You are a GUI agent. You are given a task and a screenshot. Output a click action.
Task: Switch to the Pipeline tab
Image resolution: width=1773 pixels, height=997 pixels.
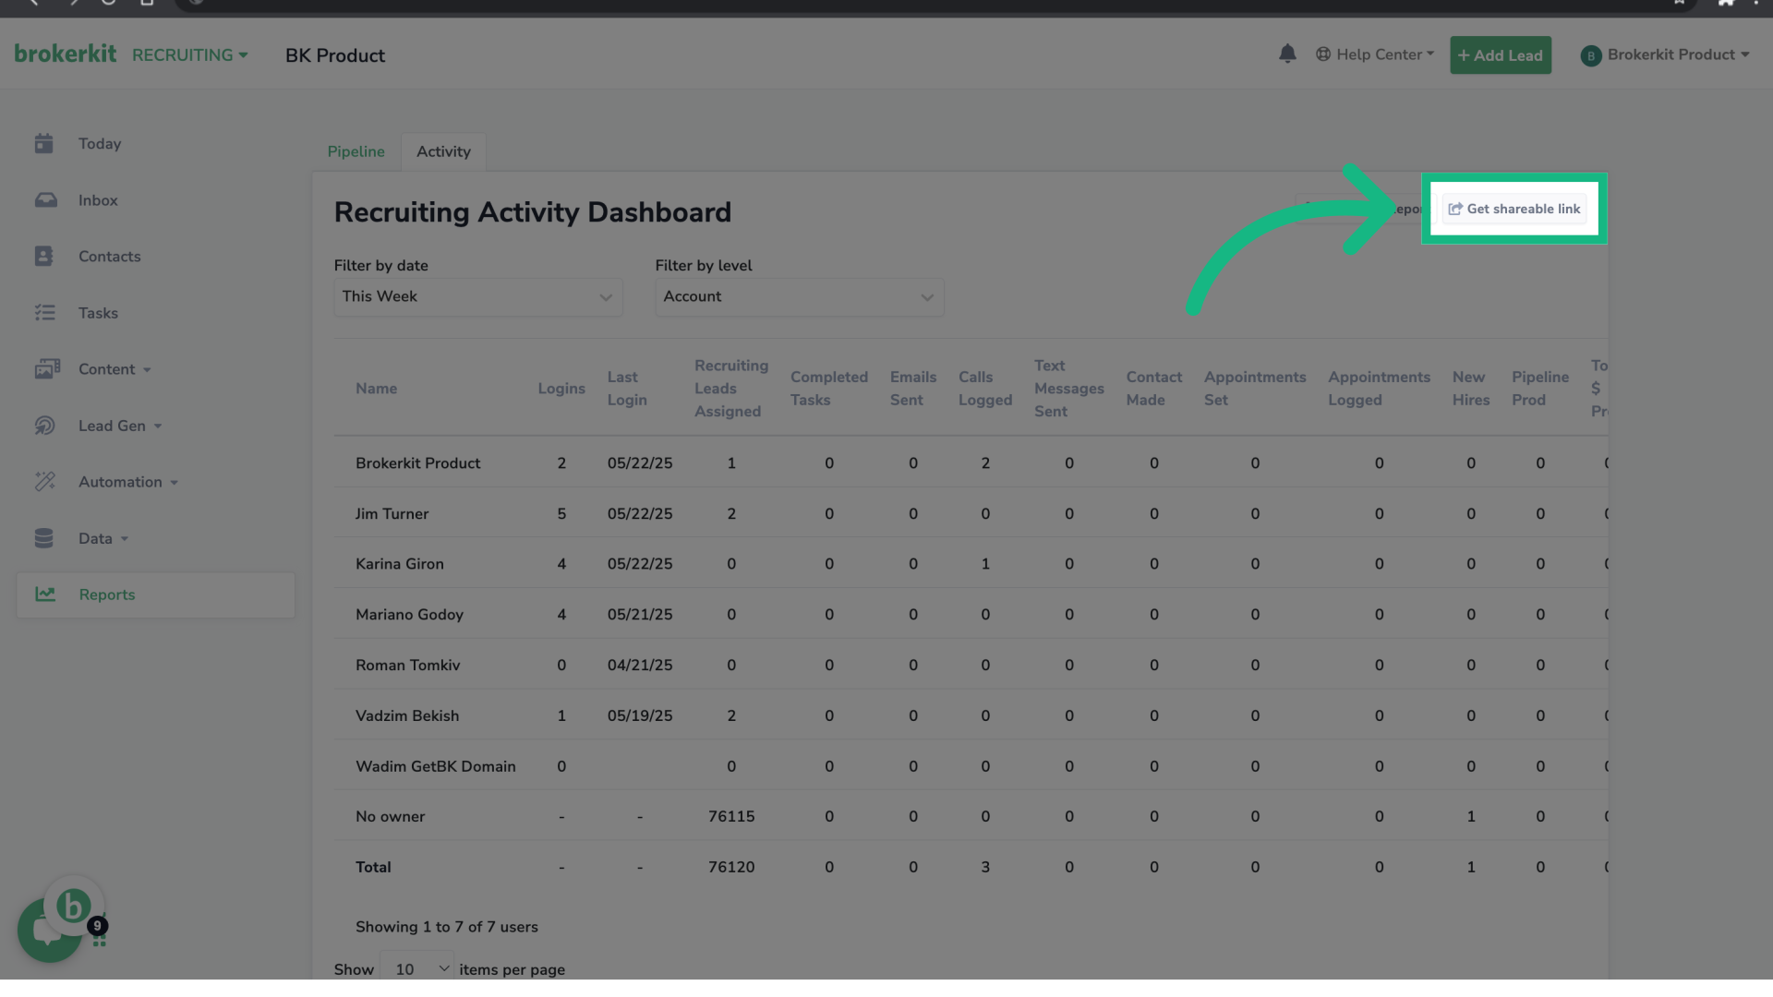tap(356, 151)
